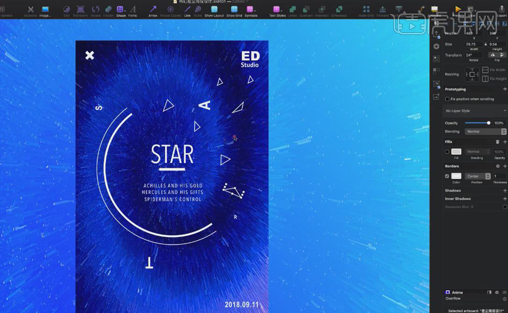Click the layer Opacity percentage field

[499, 123]
